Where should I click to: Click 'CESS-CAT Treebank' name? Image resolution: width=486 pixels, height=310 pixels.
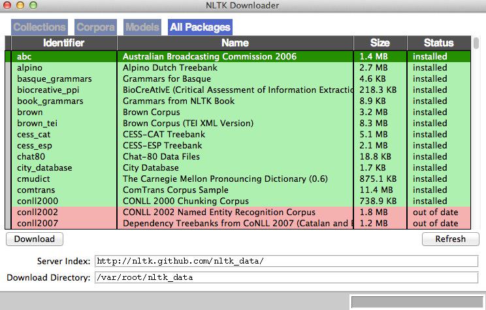click(164, 134)
